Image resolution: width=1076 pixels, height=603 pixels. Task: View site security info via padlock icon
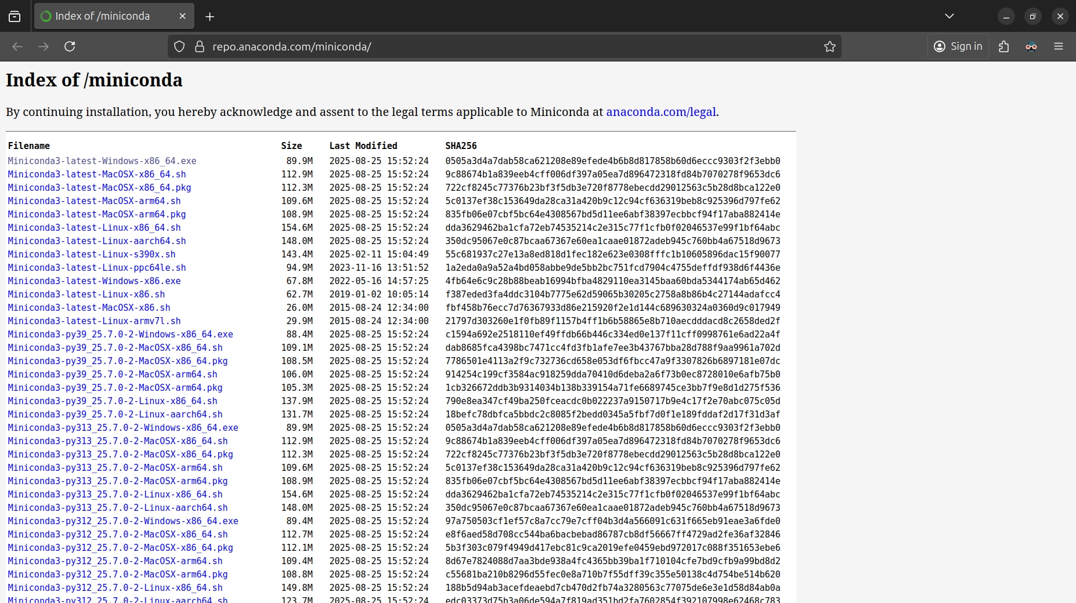(199, 46)
